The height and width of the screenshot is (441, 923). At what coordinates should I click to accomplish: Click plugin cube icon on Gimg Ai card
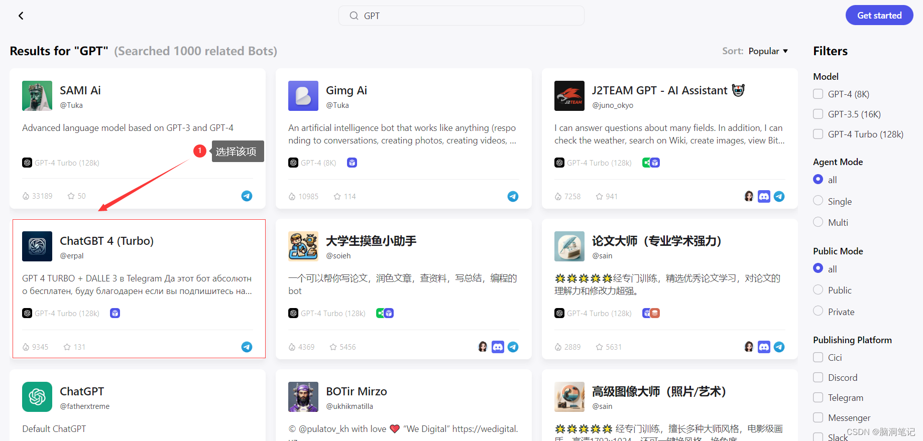(x=352, y=163)
